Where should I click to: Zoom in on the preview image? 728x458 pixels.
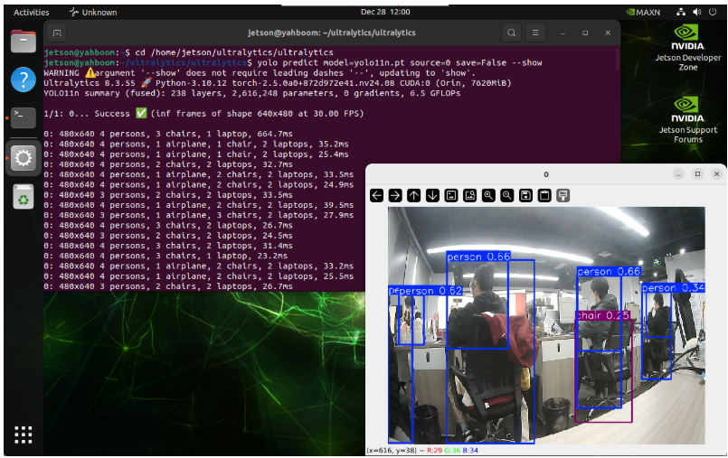[488, 195]
